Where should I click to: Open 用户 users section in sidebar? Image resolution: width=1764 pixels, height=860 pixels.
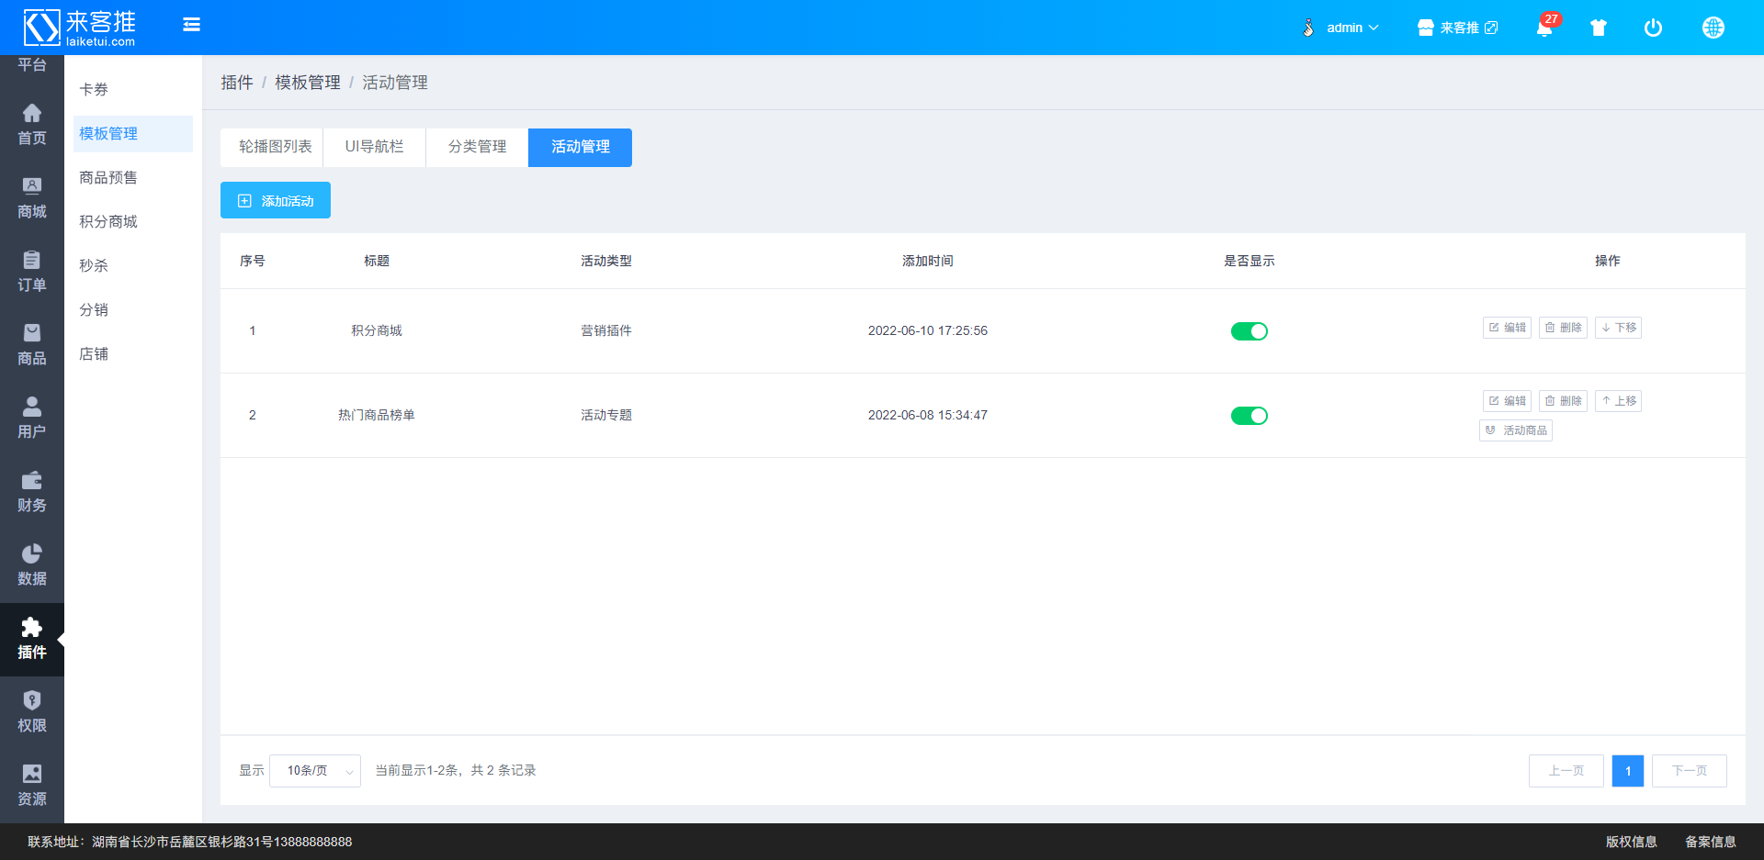click(x=32, y=419)
